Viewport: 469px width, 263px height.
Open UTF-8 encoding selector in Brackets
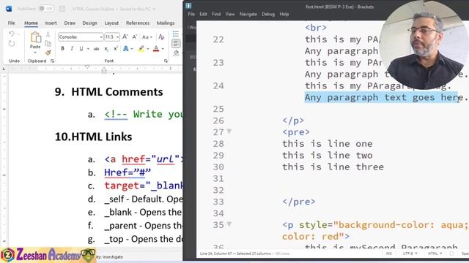pyautogui.click(x=410, y=254)
